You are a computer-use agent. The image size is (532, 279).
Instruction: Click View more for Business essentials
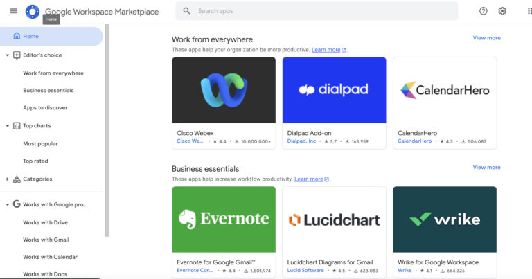pyautogui.click(x=486, y=167)
